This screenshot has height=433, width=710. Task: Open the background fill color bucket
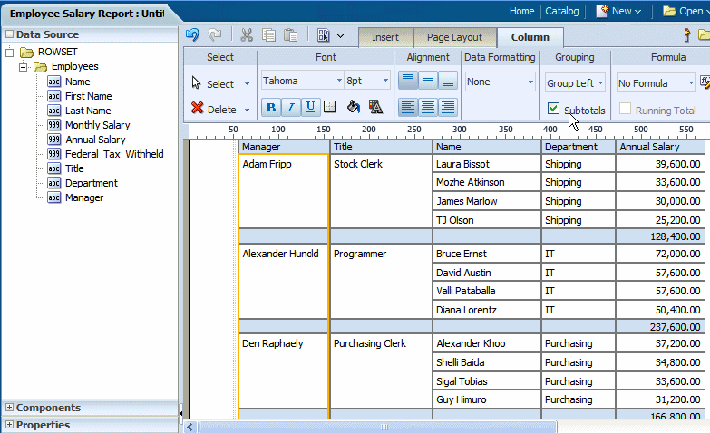pyautogui.click(x=354, y=107)
